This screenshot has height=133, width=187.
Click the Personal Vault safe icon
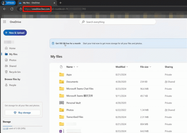(x=61, y=103)
